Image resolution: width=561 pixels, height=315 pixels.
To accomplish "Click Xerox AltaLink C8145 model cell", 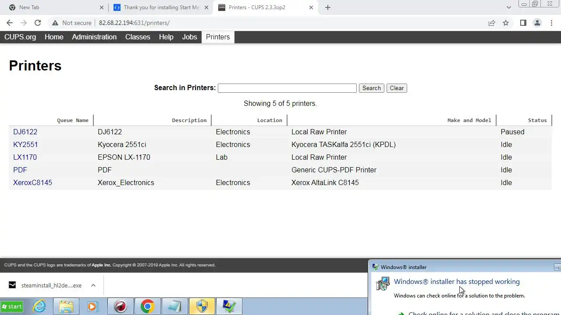I will pos(325,182).
